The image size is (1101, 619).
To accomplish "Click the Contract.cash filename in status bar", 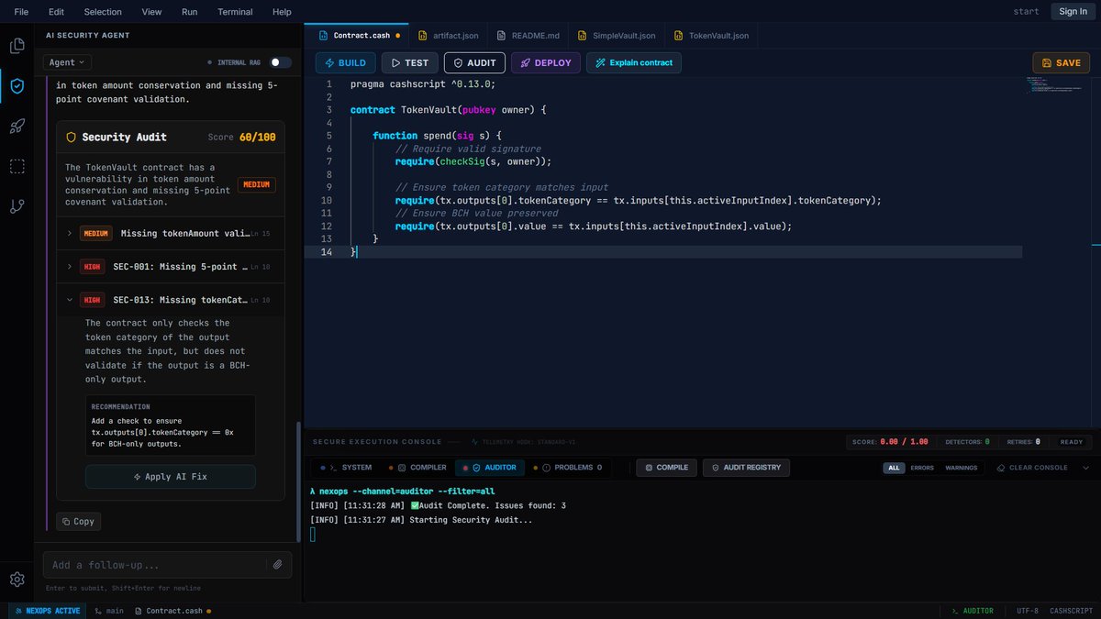I will pos(173,611).
